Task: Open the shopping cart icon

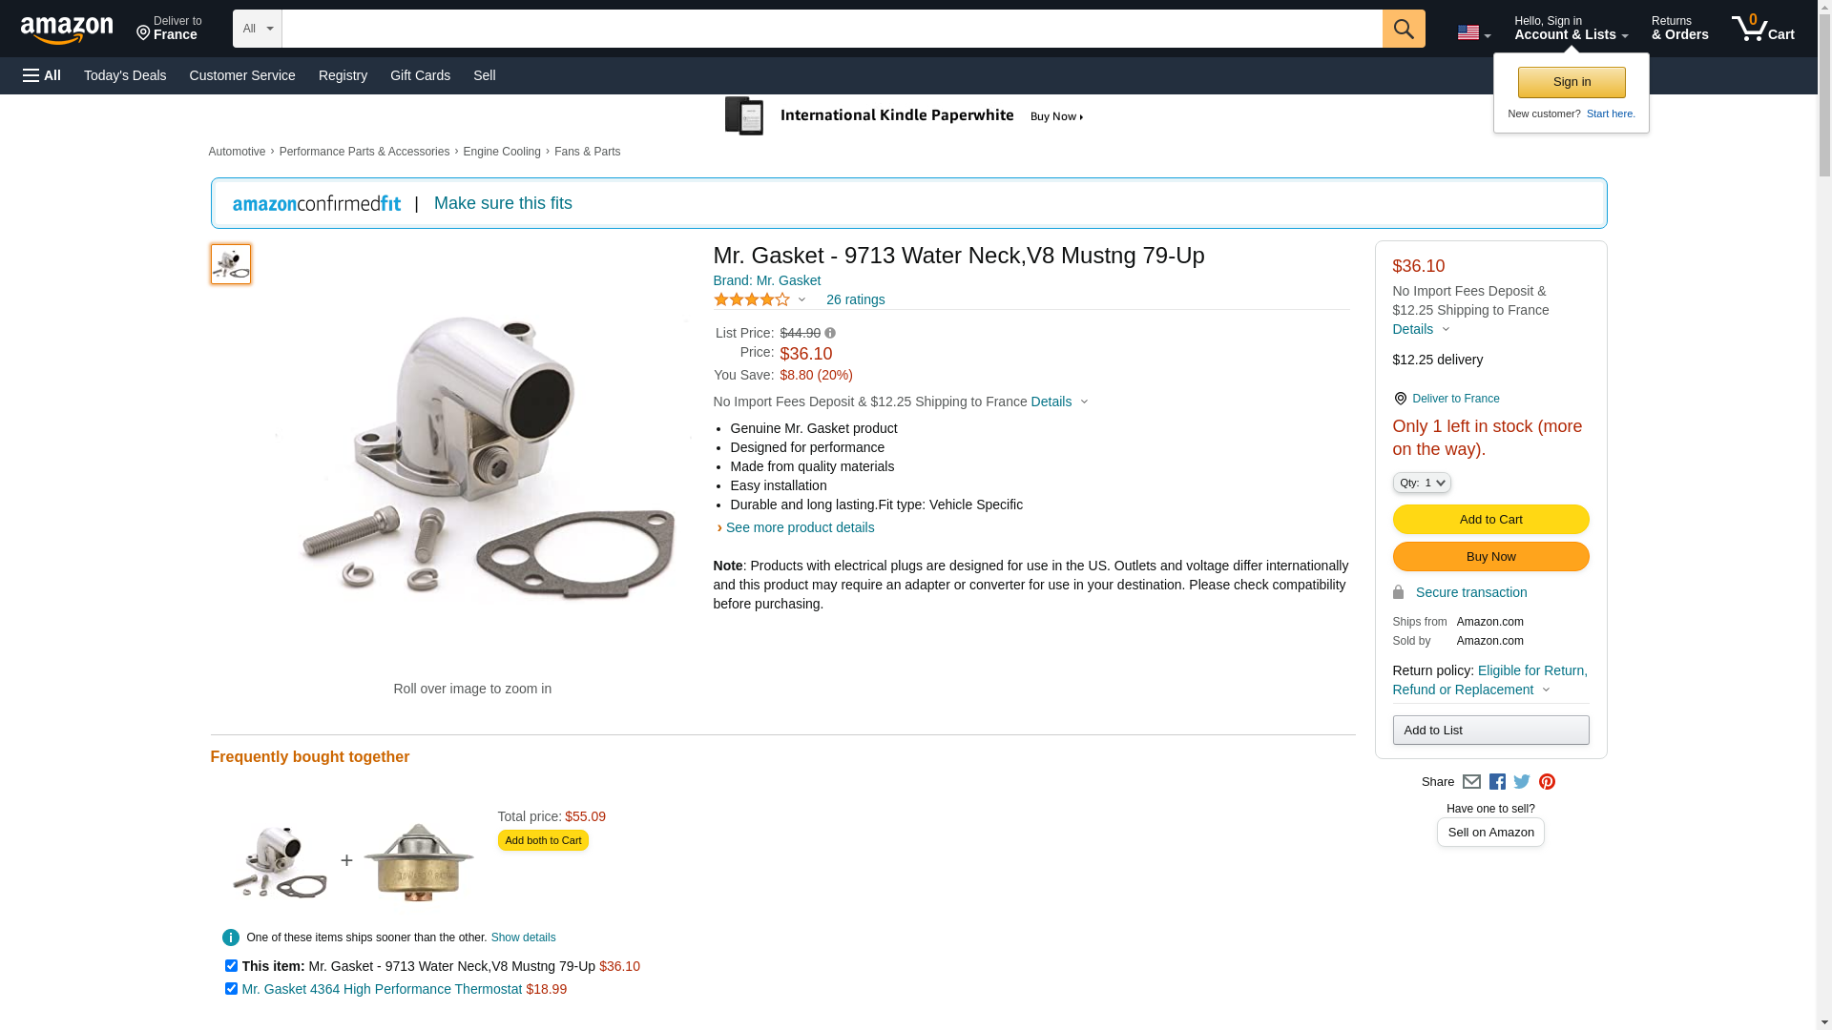Action: click(x=1762, y=29)
